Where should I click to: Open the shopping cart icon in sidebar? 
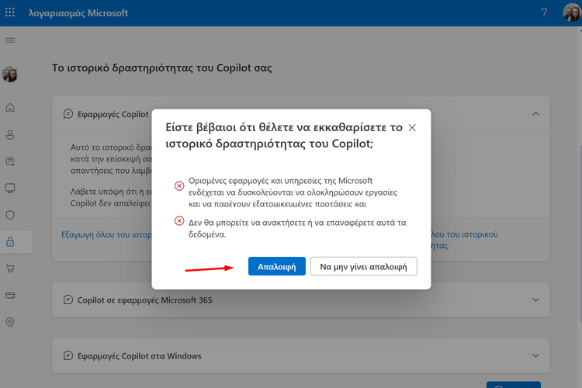[10, 268]
